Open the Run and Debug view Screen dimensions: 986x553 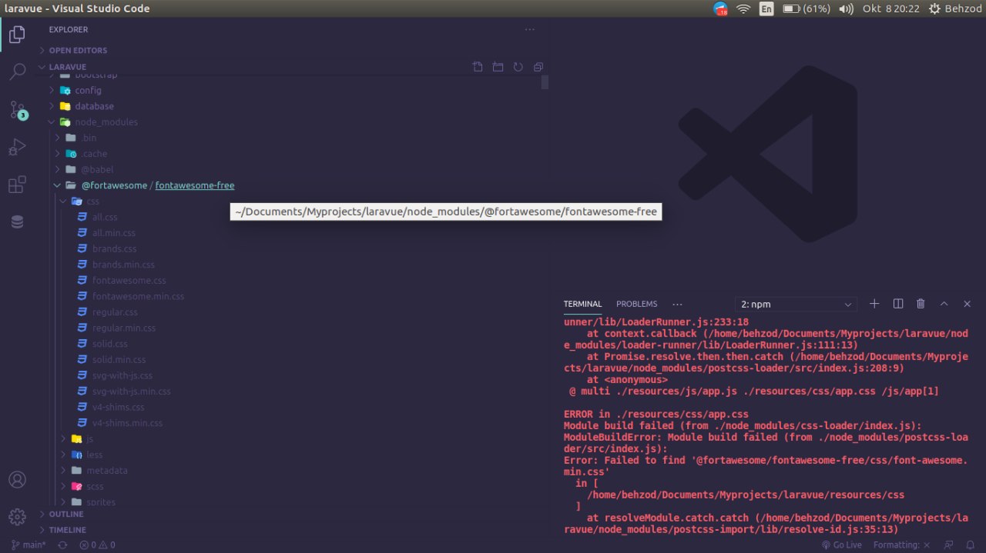[17, 147]
